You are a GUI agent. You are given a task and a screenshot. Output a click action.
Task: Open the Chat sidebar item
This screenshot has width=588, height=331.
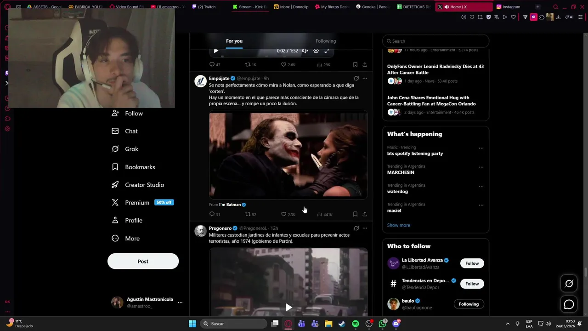point(125,131)
